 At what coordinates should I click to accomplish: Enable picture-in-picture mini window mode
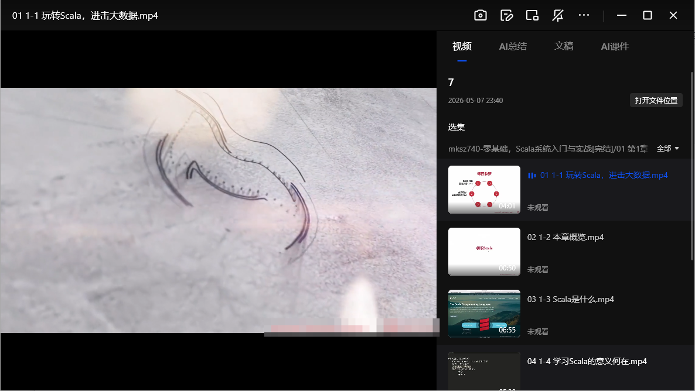tap(532, 15)
